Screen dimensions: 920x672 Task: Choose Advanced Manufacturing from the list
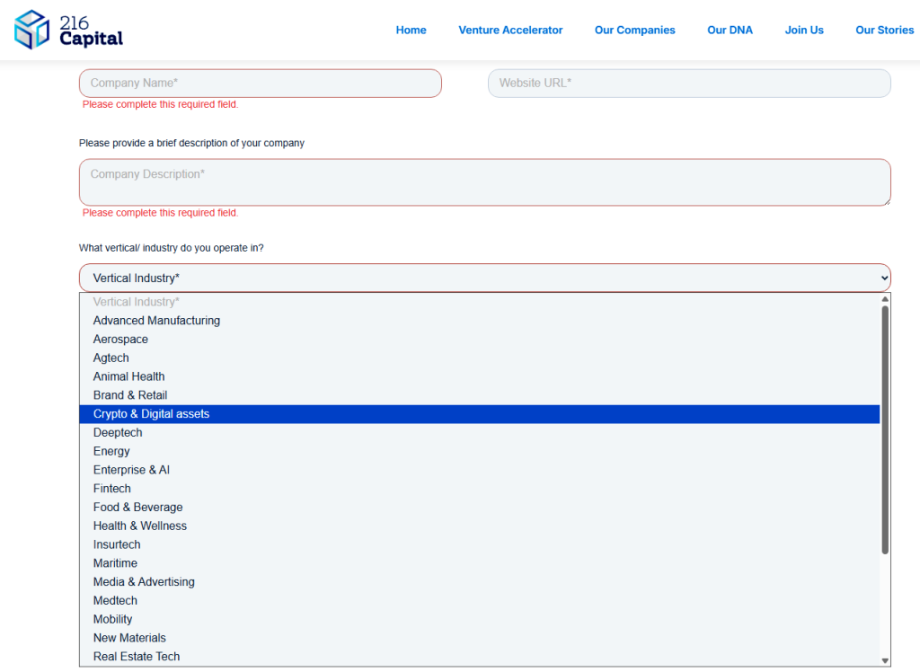point(156,321)
